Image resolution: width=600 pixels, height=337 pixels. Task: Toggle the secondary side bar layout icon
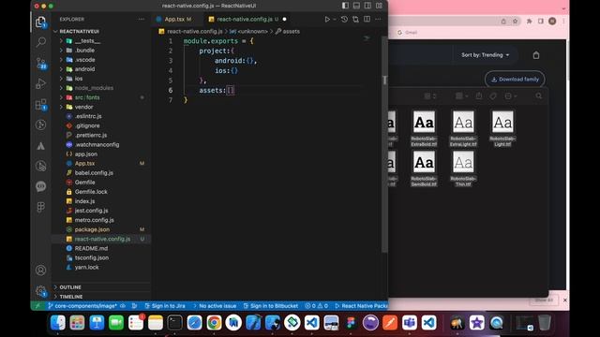[367, 6]
